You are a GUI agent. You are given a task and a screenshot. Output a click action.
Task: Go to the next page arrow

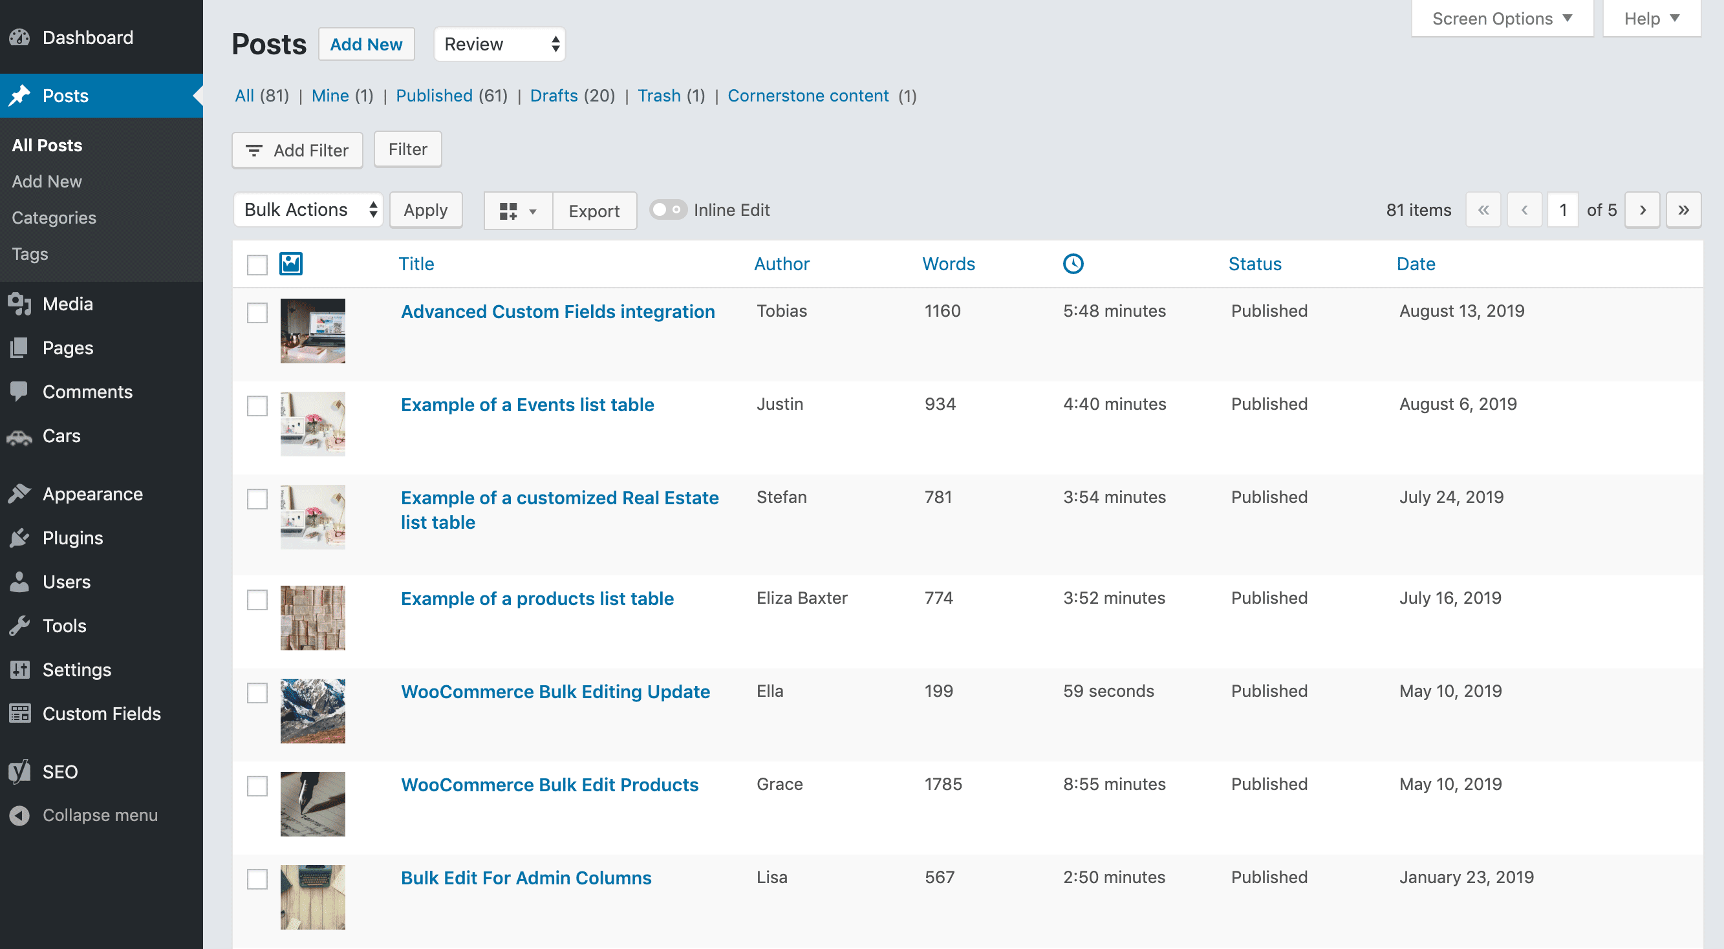click(1643, 210)
